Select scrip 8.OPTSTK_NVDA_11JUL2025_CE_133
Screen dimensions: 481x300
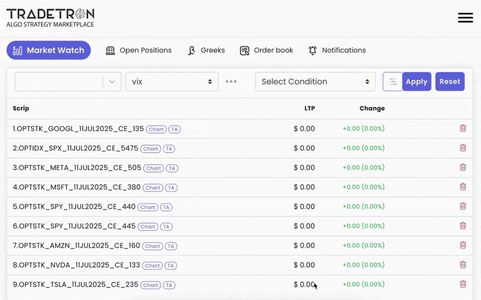[x=76, y=265]
